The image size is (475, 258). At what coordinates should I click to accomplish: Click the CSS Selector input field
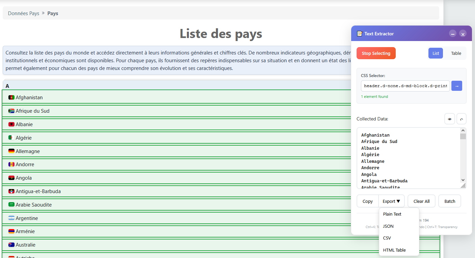[x=405, y=86]
